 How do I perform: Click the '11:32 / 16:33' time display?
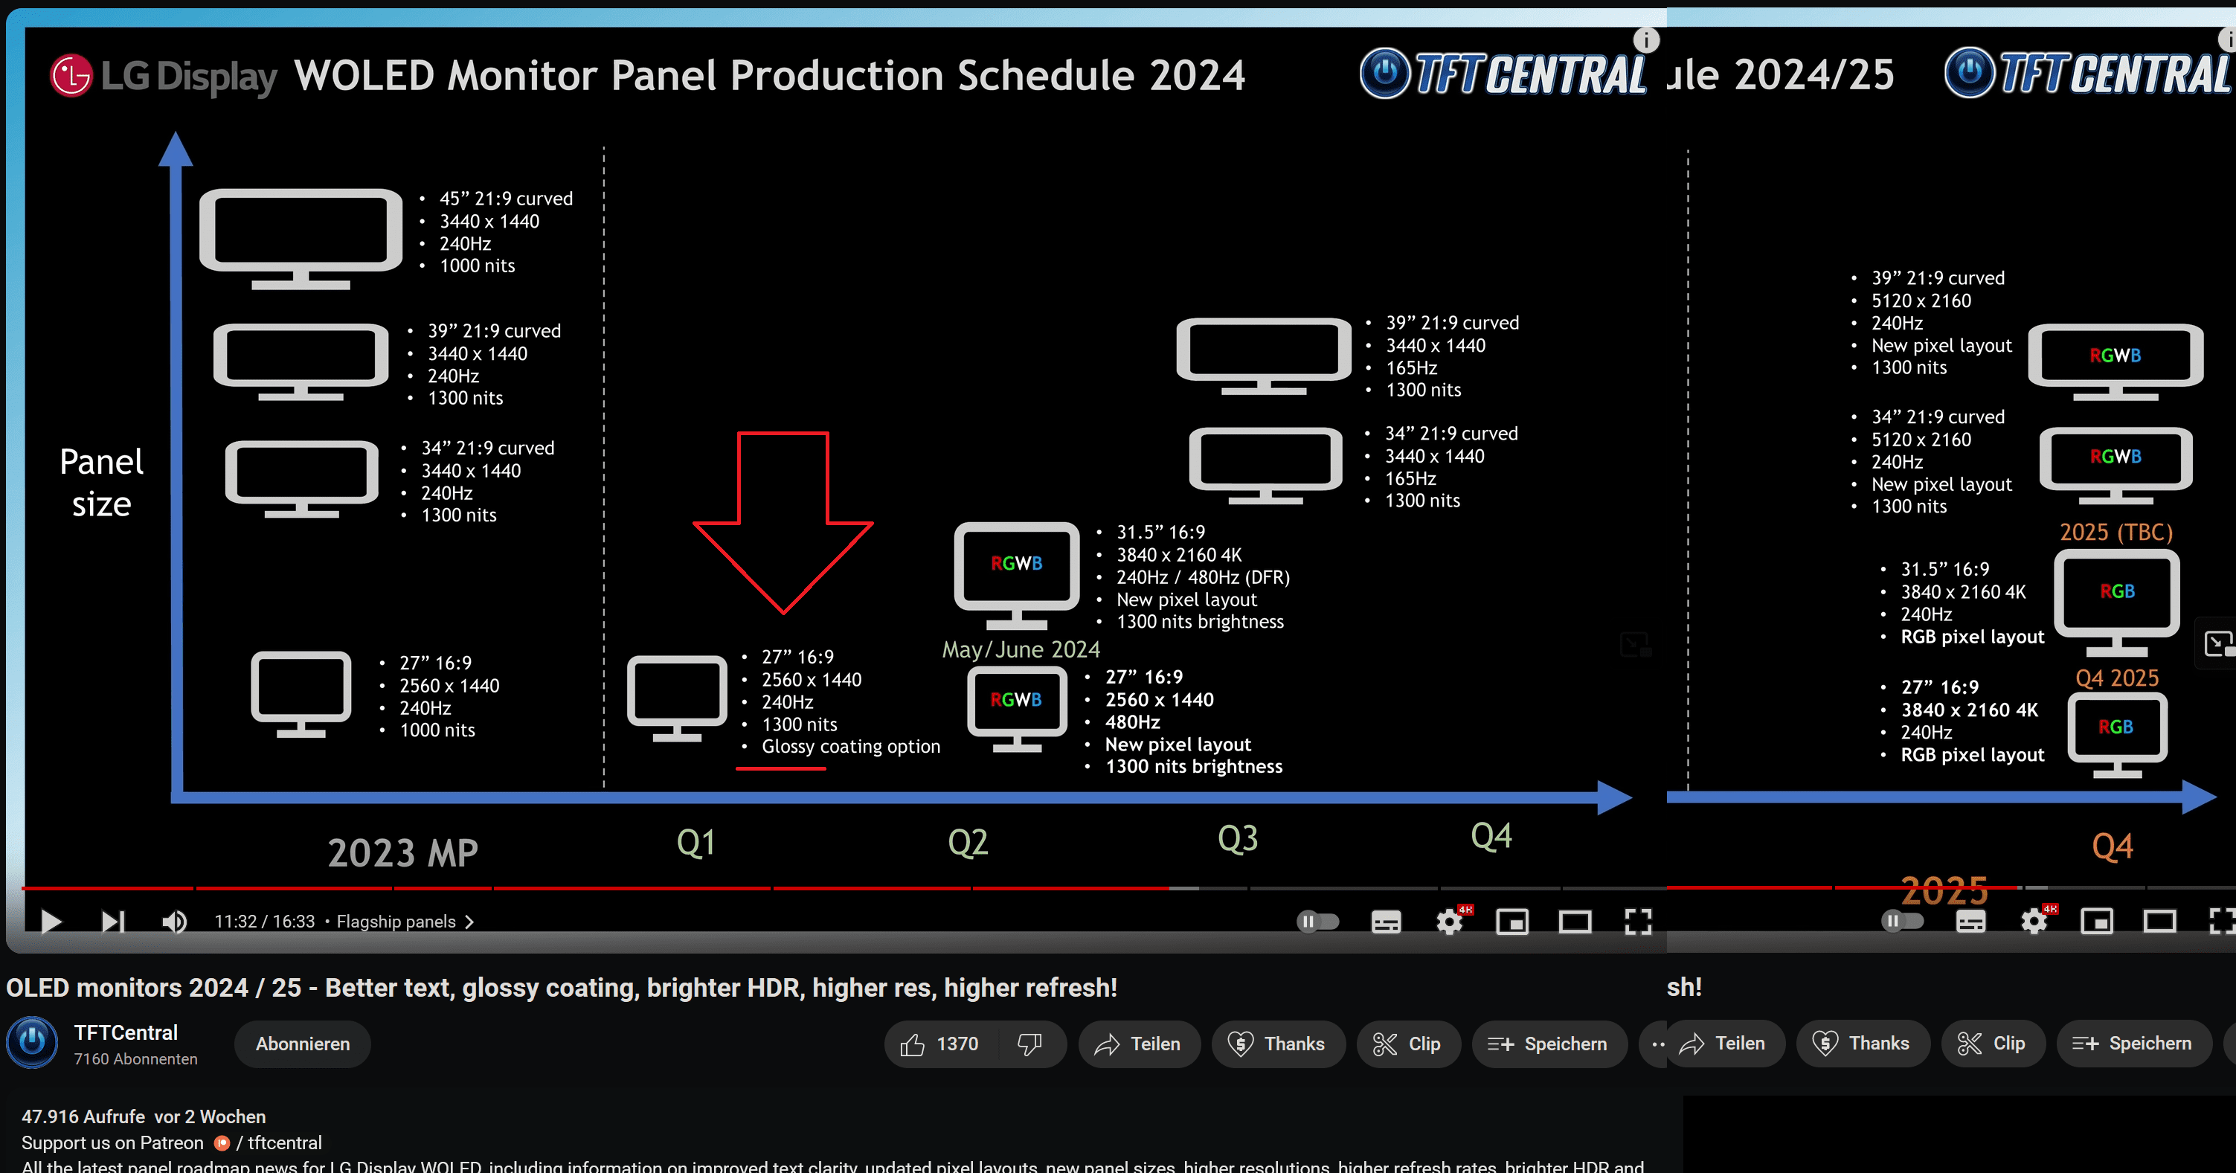[x=264, y=921]
